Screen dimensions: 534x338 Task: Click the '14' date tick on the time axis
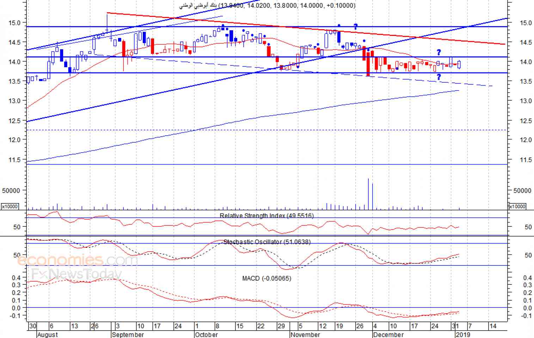pos(493,326)
